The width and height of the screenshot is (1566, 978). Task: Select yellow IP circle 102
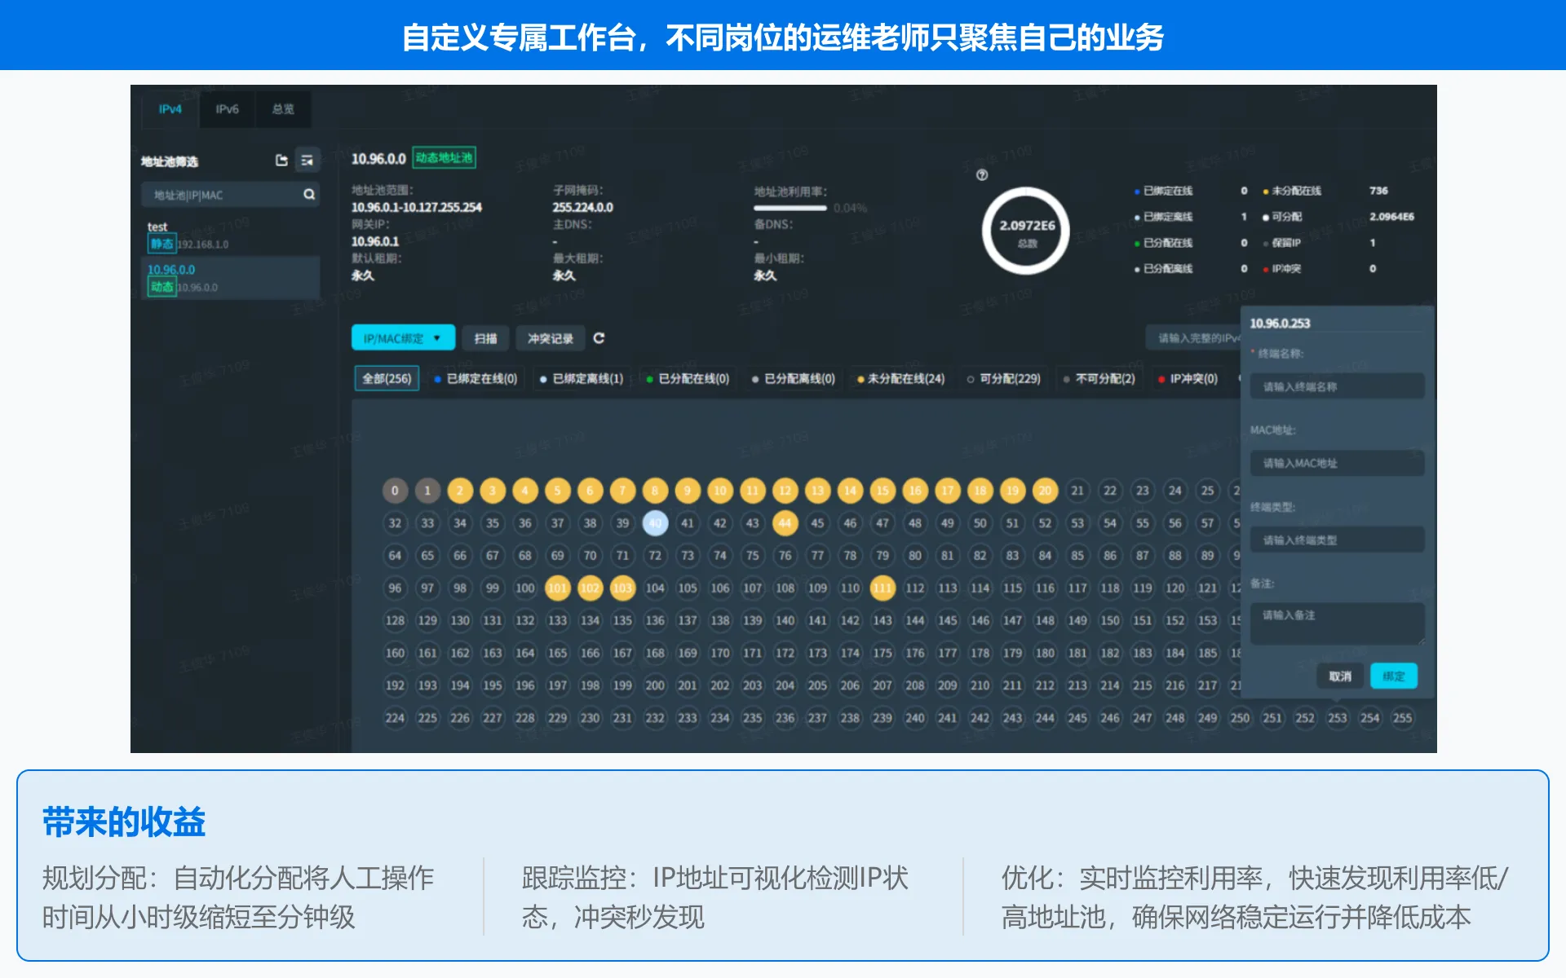pos(590,588)
